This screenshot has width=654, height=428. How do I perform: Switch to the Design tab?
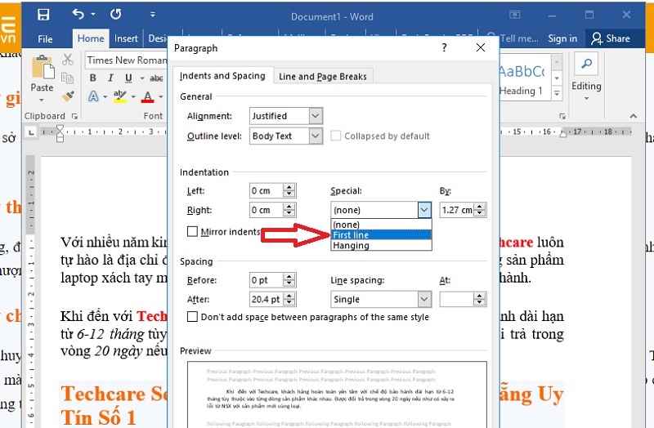(x=157, y=38)
